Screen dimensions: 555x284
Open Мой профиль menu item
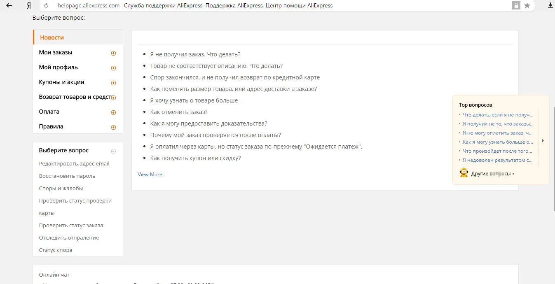pos(58,67)
